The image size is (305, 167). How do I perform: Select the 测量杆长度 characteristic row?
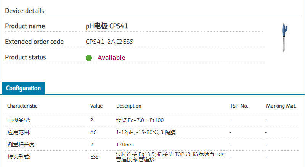21,145
